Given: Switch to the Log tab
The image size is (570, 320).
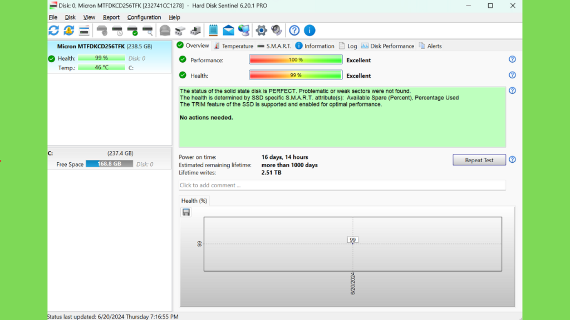Looking at the screenshot, I should [348, 46].
